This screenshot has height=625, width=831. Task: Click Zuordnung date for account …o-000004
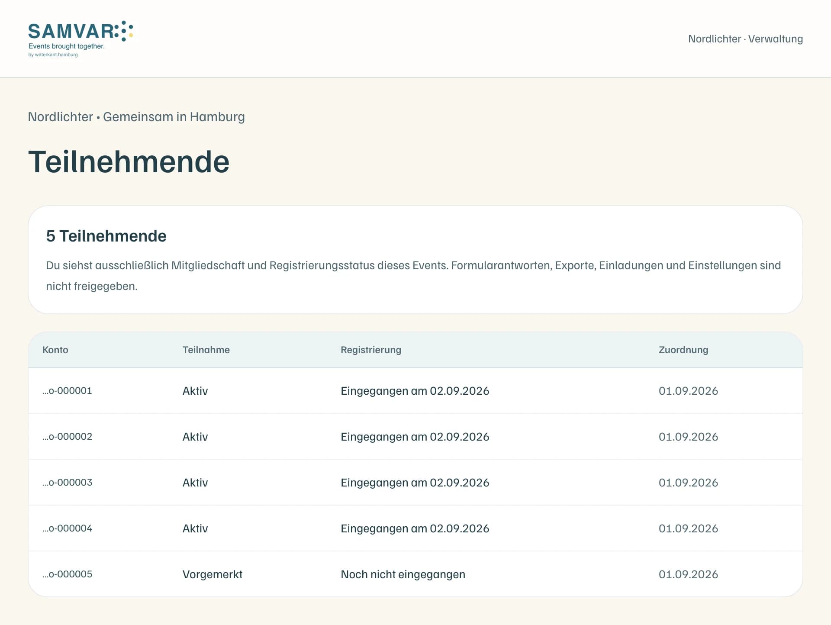(x=688, y=528)
